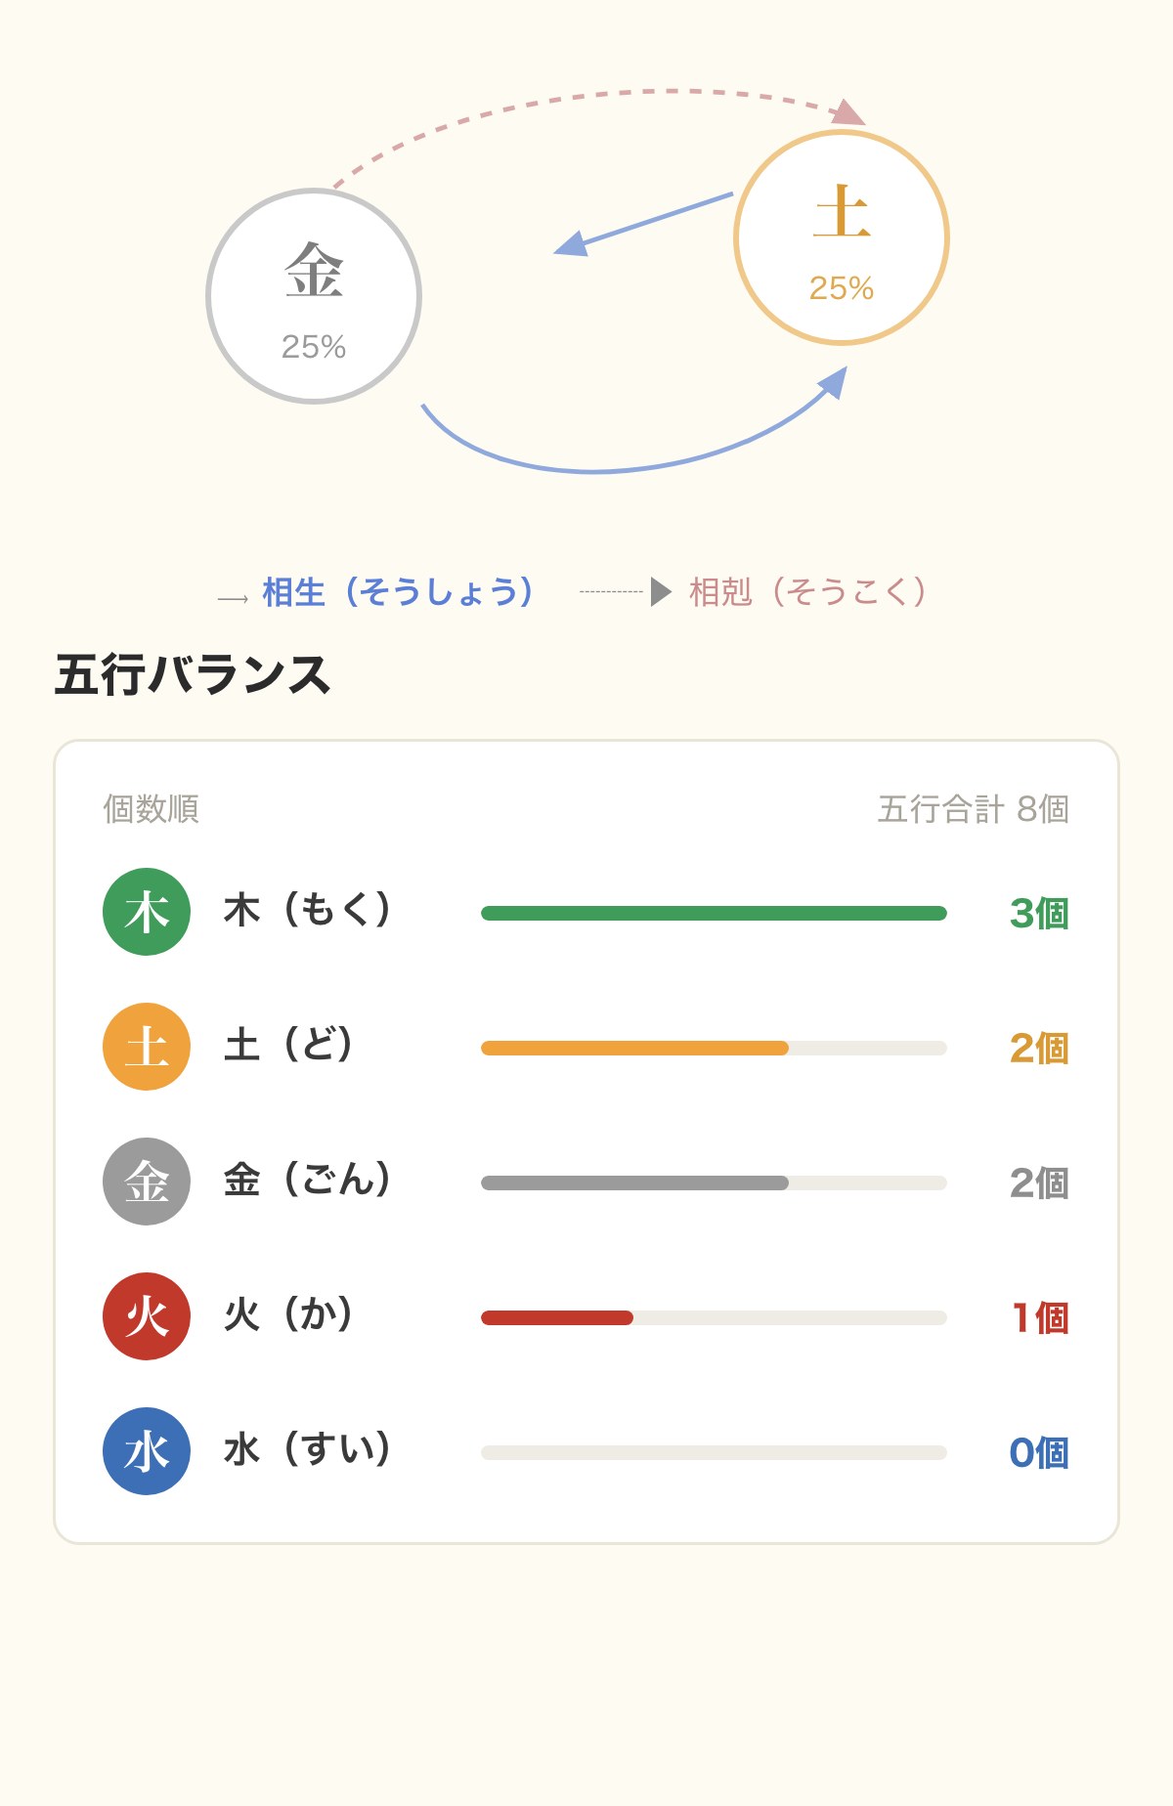Click the blue straight arrow toward 金
The image size is (1173, 1806).
pyautogui.click(x=643, y=225)
